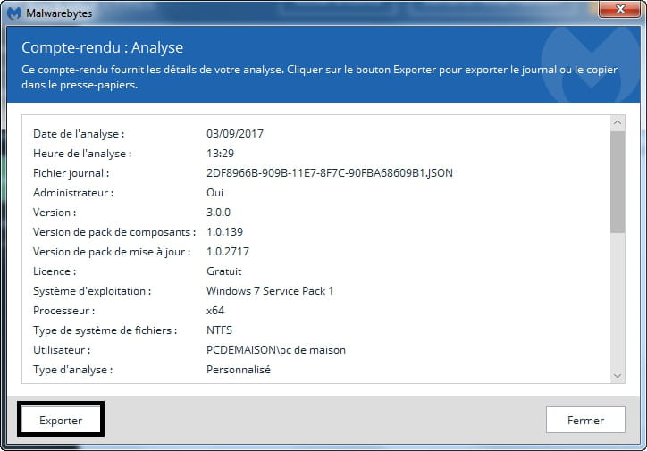Click the report list scrollbar thumb
647x451 pixels.
click(618, 182)
